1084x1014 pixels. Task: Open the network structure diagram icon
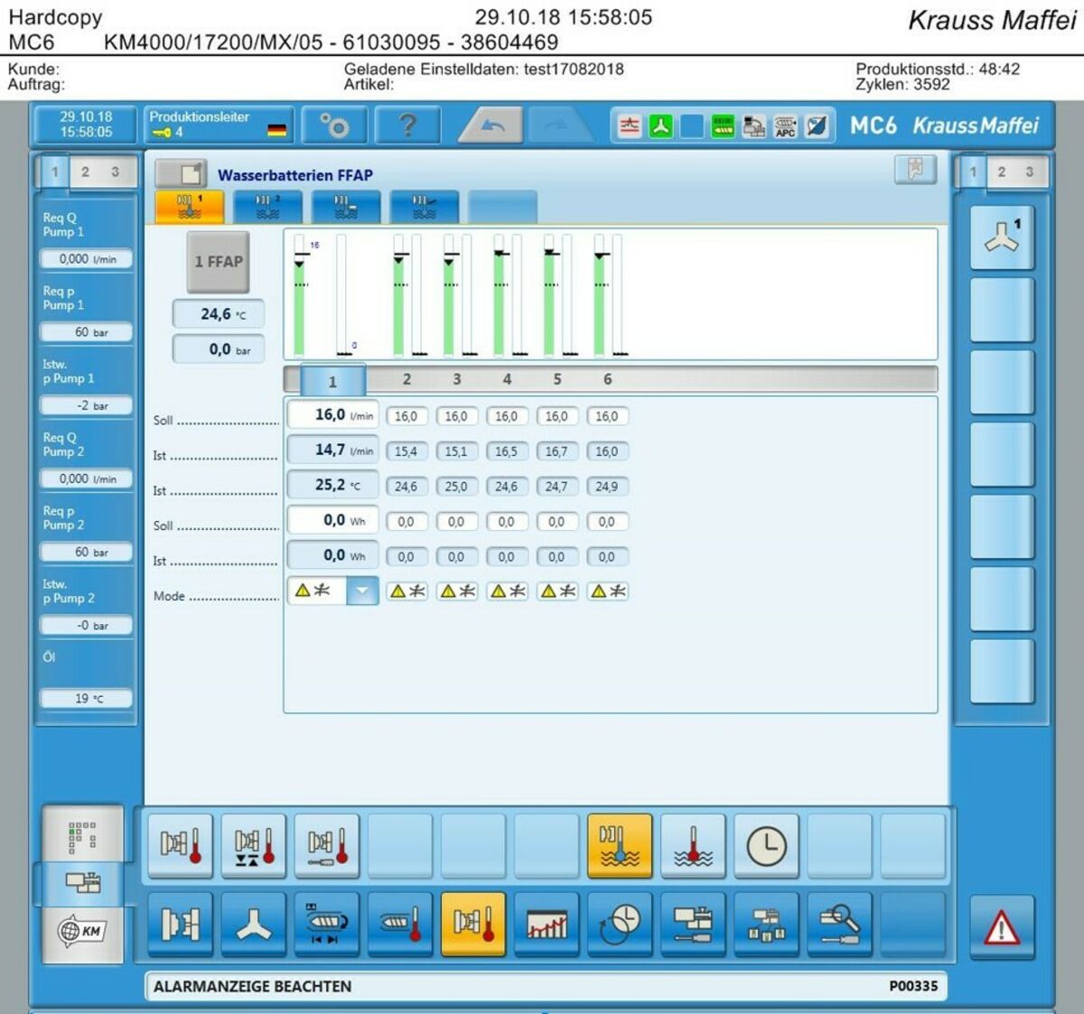[x=765, y=924]
